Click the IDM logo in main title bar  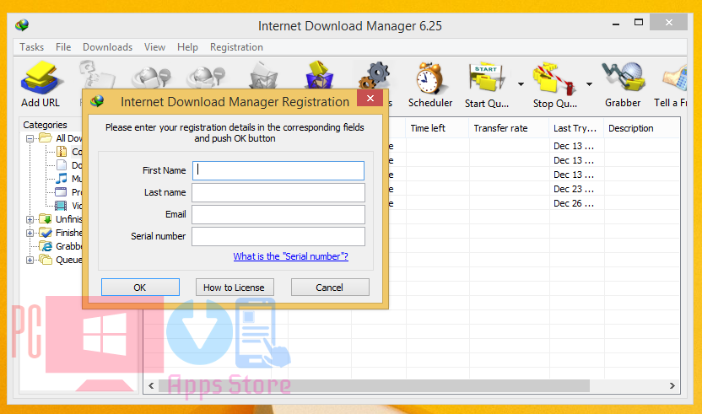pos(22,24)
